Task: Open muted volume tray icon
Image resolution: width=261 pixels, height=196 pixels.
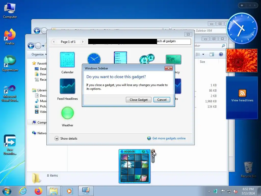Action: pyautogui.click(x=235, y=191)
